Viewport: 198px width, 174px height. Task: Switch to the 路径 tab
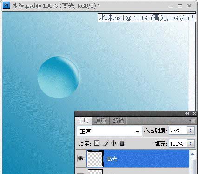tap(118, 121)
